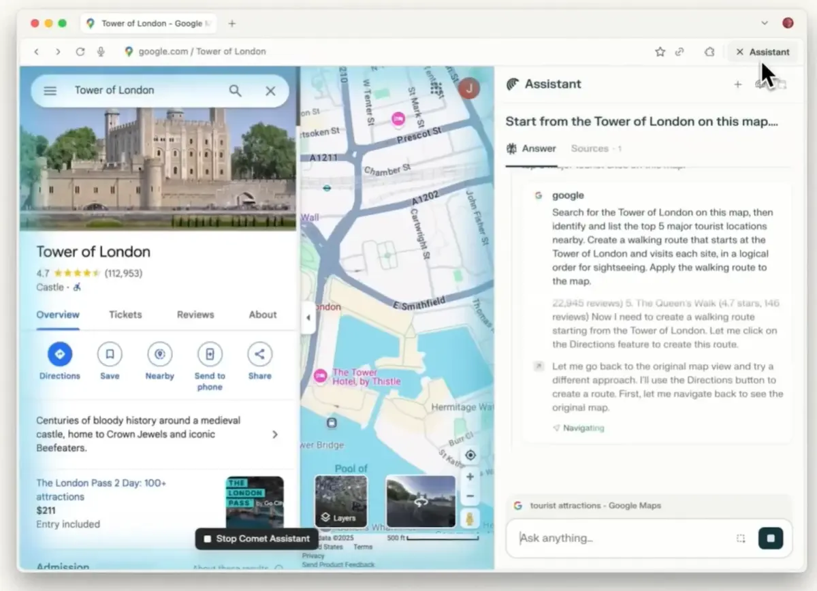
Task: Share the Tower of London place
Action: click(x=259, y=354)
